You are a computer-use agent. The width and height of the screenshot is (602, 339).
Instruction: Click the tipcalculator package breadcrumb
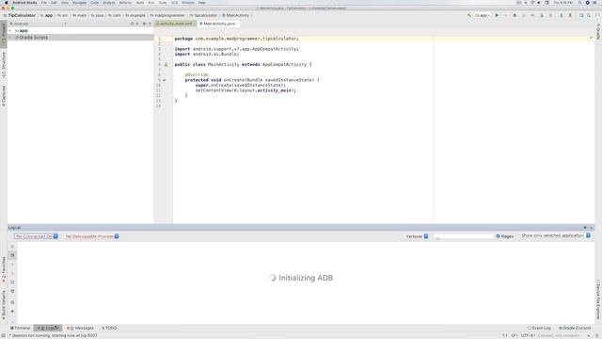click(203, 15)
